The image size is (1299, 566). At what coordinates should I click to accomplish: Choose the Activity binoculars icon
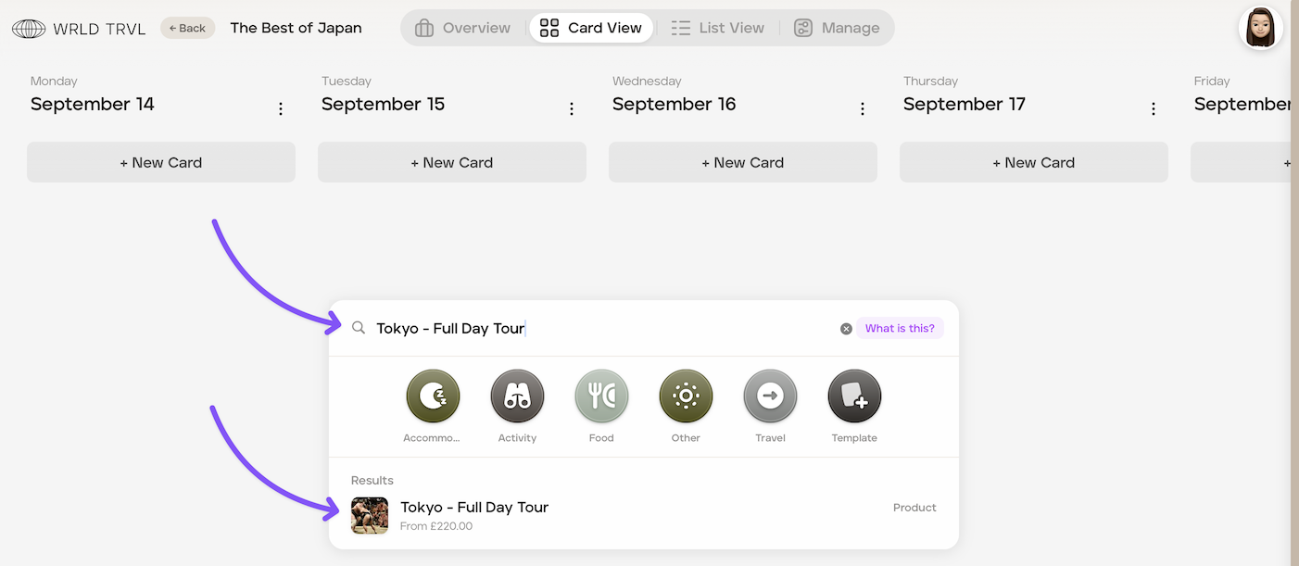[517, 396]
